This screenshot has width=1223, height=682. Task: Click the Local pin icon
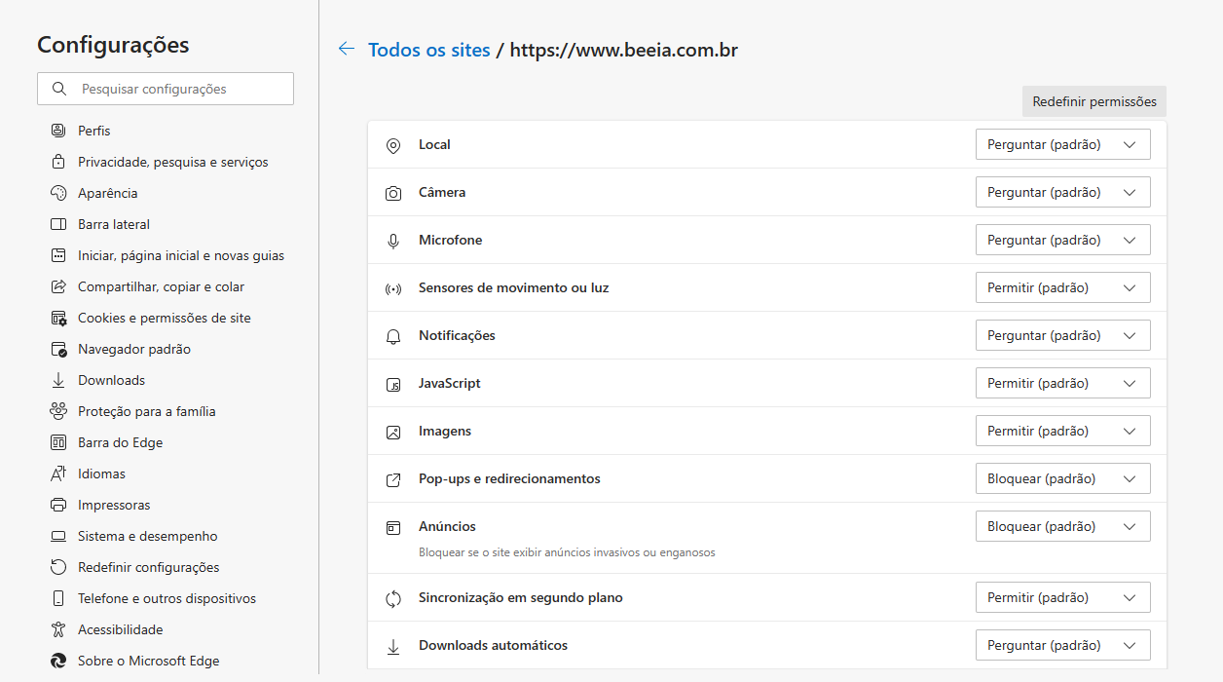tap(393, 145)
